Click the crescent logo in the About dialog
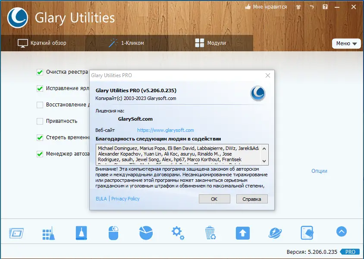The image size is (364, 259). point(257,93)
